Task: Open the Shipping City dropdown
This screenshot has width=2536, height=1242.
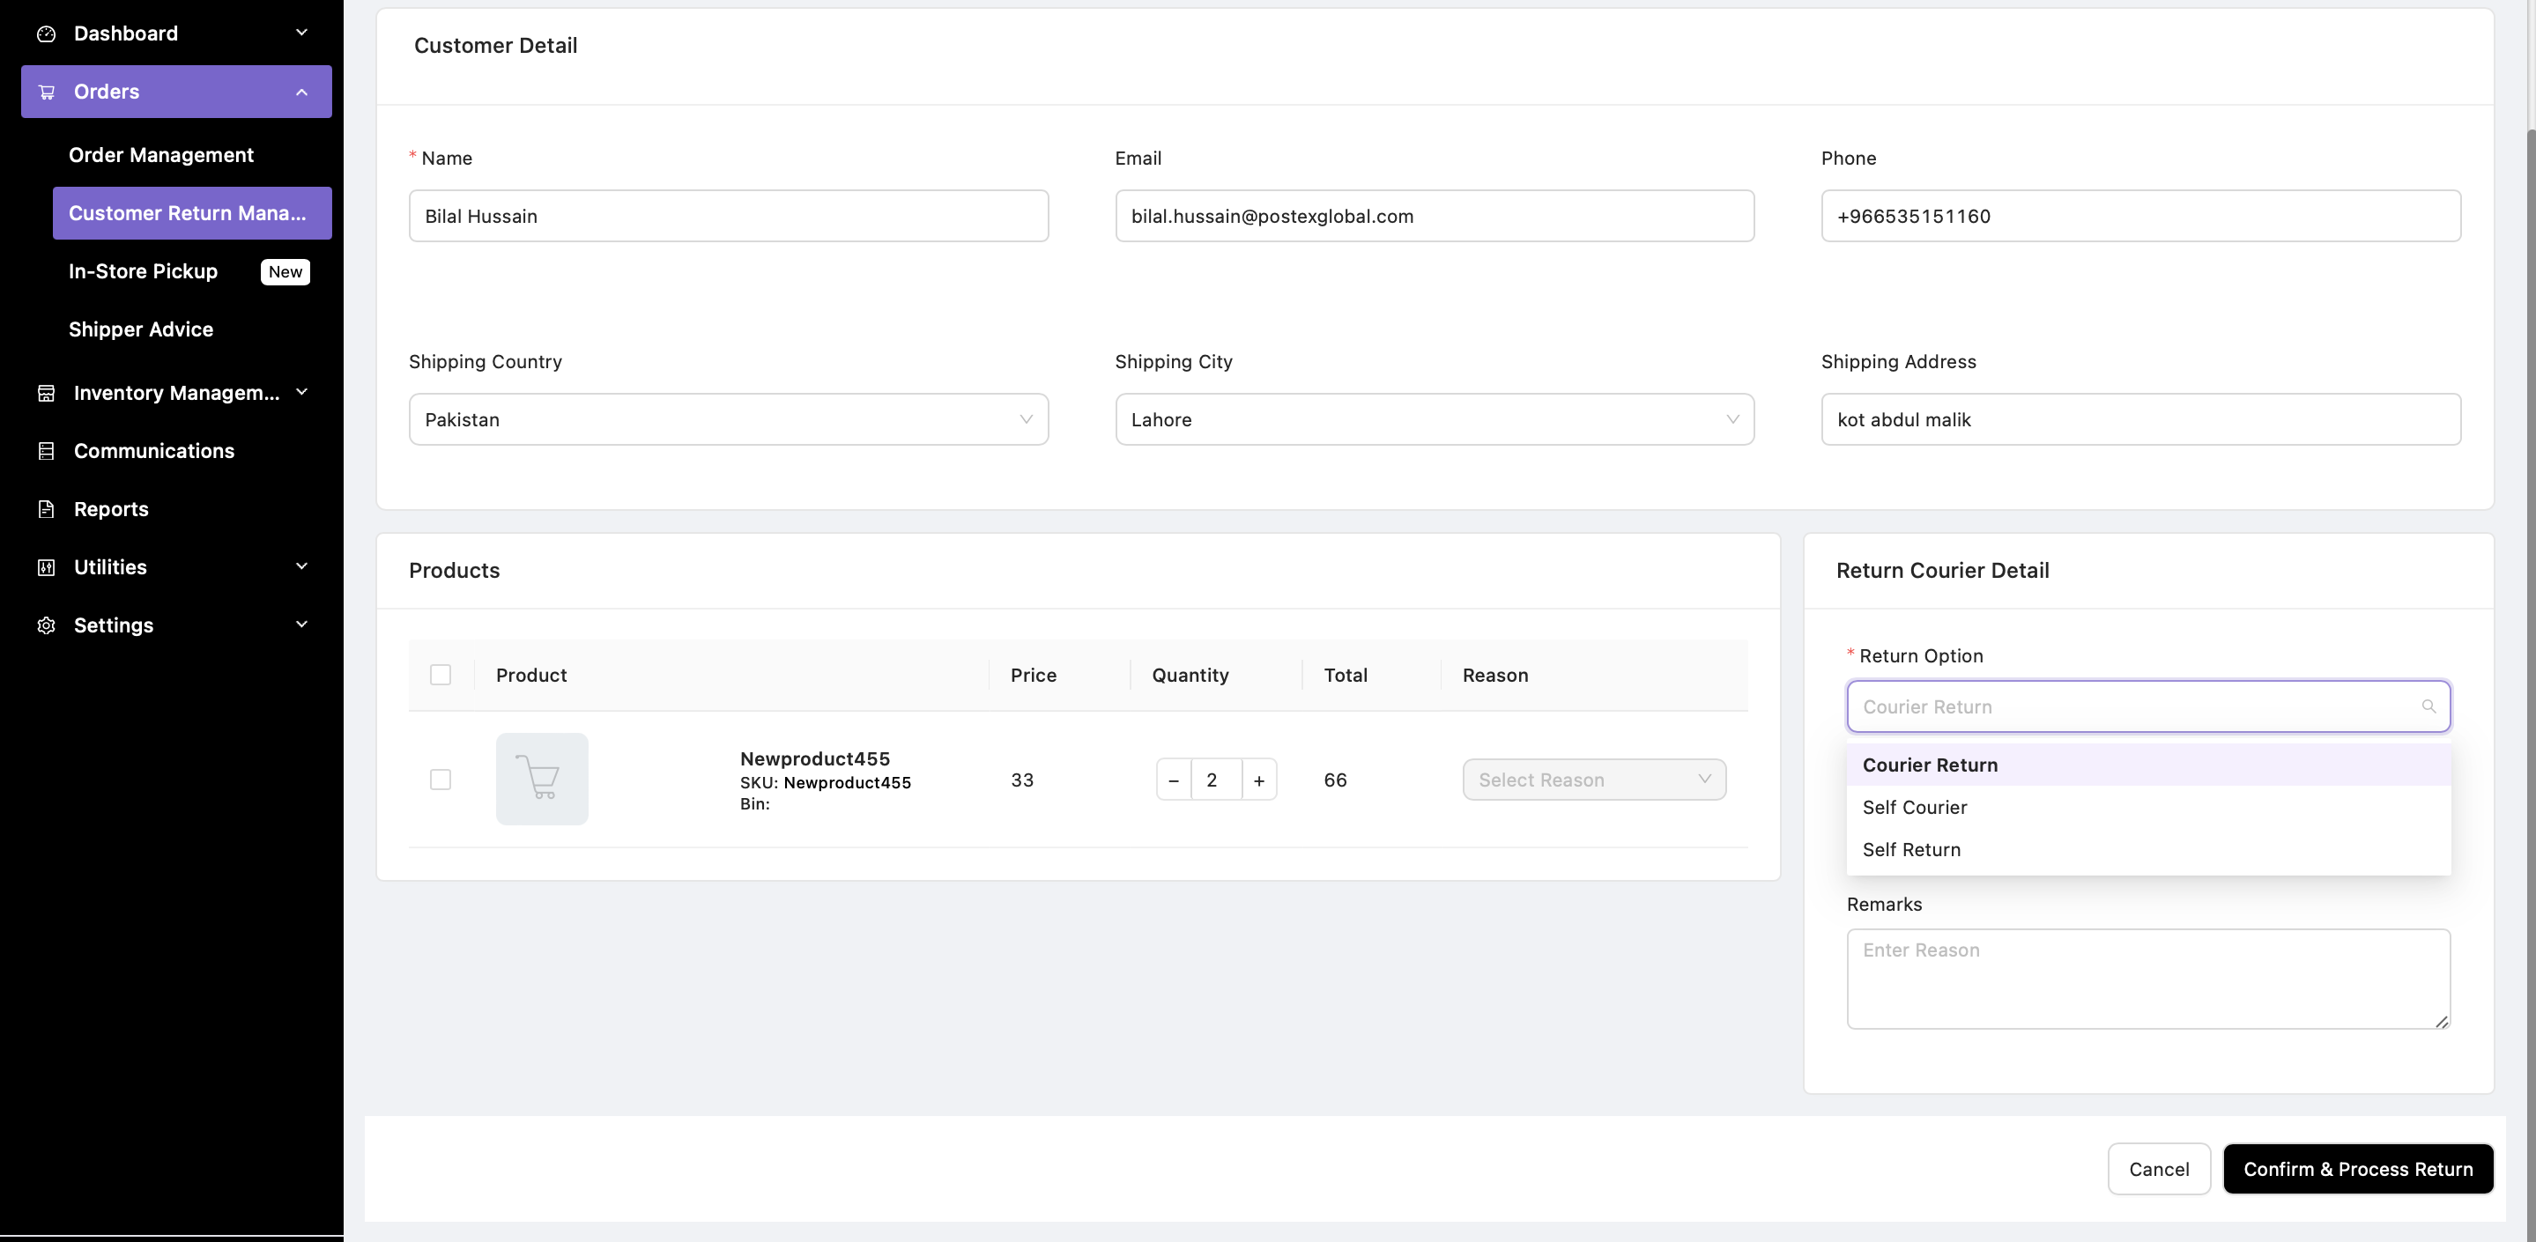Action: click(x=1435, y=419)
